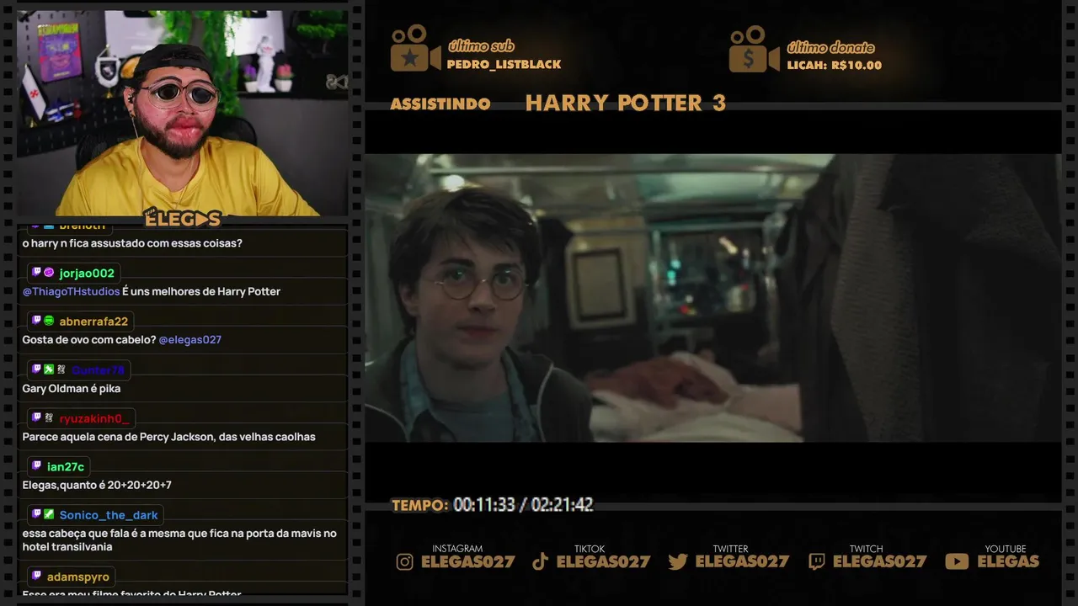The height and width of the screenshot is (606, 1078).
Task: Open the Twitter bird icon
Action: pyautogui.click(x=678, y=561)
